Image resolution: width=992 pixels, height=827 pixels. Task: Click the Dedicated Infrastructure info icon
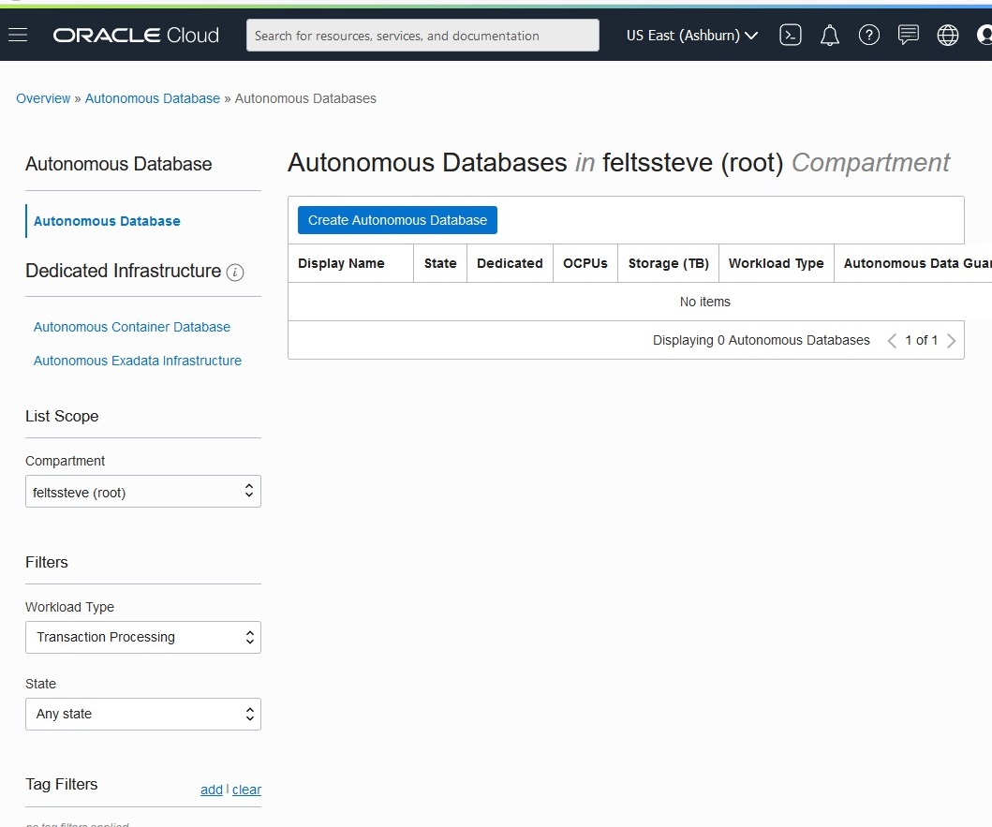pos(236,273)
